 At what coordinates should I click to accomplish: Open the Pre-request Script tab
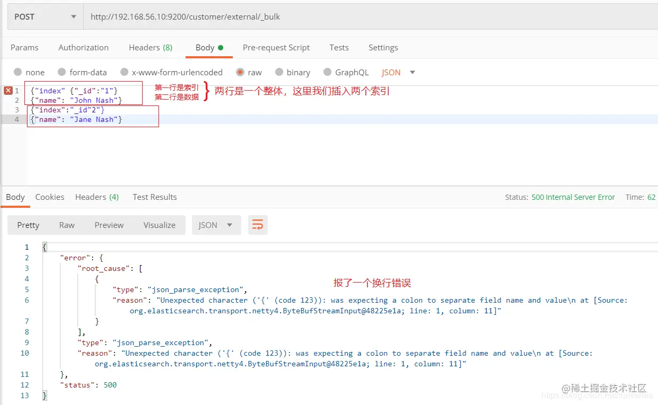276,48
